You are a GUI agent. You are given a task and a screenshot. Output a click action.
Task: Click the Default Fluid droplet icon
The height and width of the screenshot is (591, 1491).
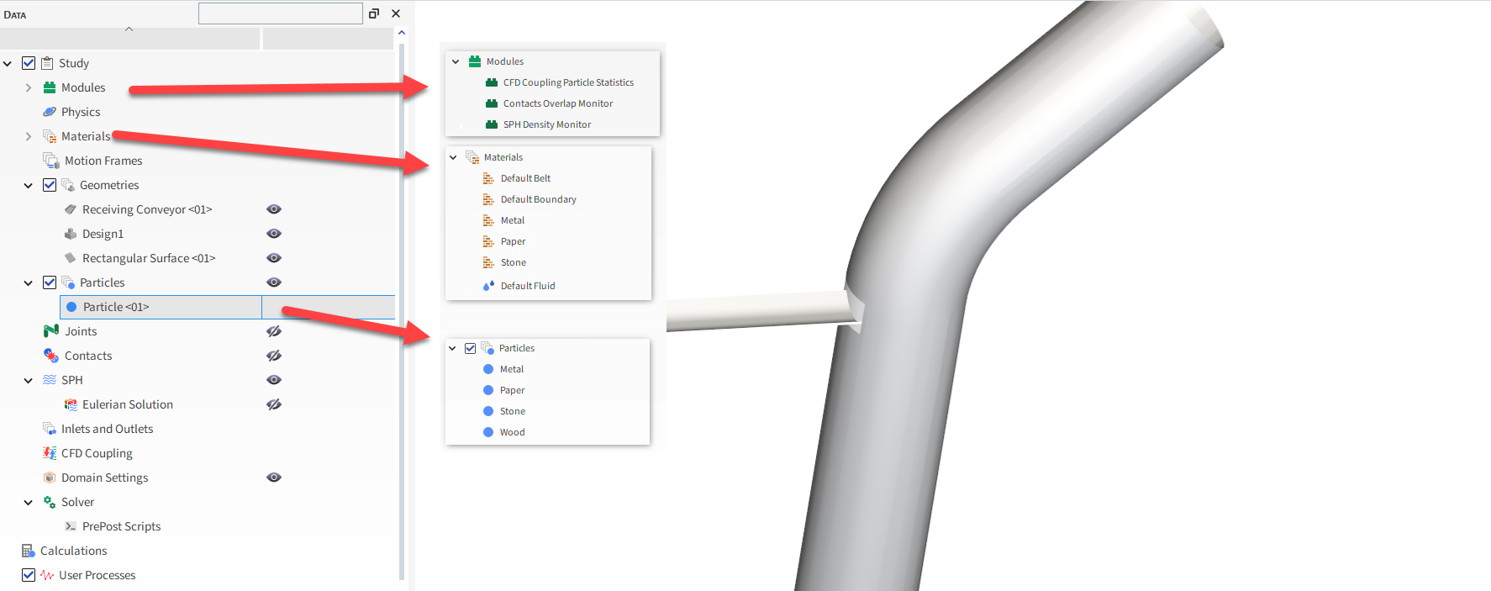tap(488, 286)
